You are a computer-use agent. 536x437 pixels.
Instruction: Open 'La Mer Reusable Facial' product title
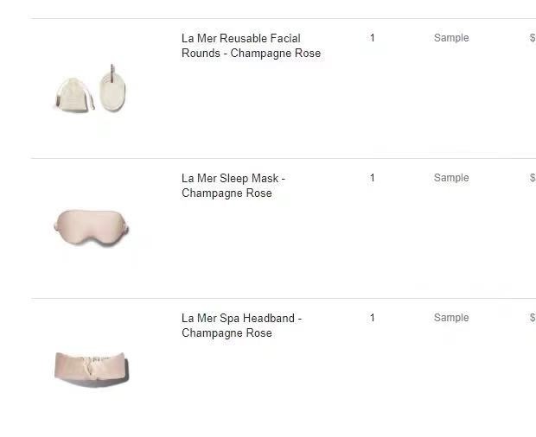[241, 38]
